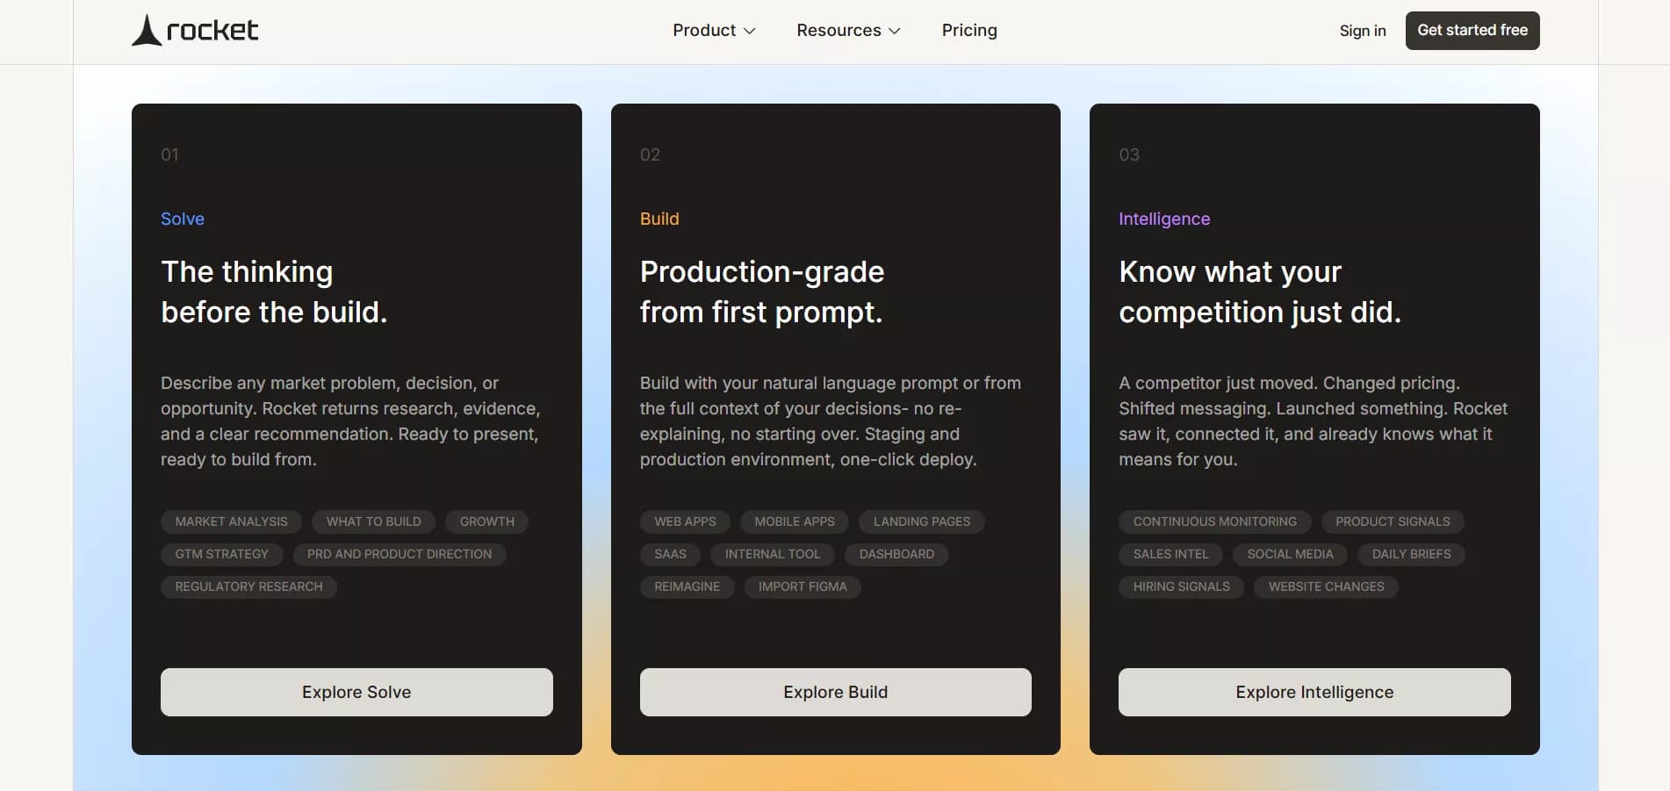The image size is (1670, 791).
Task: Click the Explore Solve button
Action: 356,692
